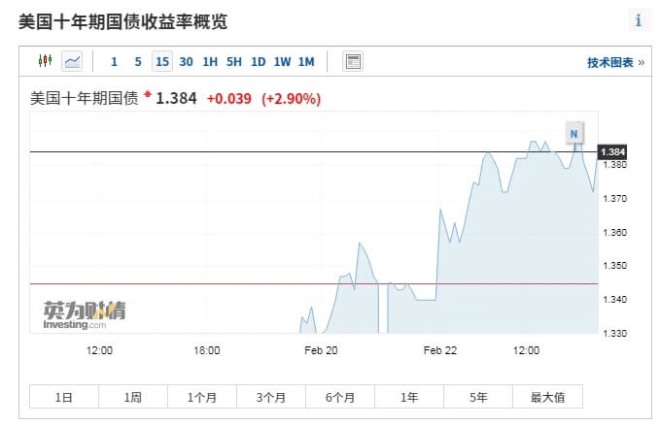Image resolution: width=660 pixels, height=426 pixels.
Task: Switch chart to 1M interval
Action: [x=306, y=62]
